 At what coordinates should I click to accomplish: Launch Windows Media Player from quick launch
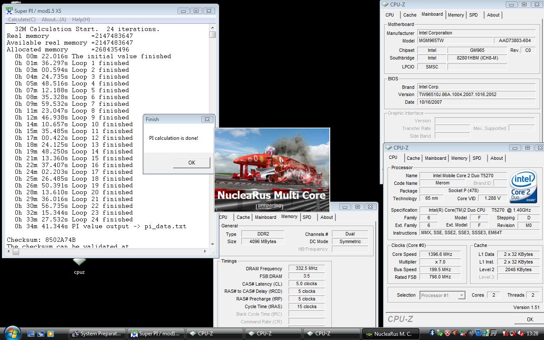tap(50, 334)
